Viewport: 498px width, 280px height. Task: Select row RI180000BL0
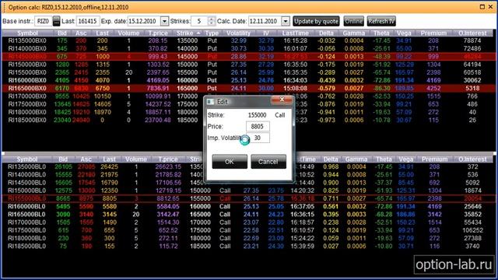[x=247, y=238]
